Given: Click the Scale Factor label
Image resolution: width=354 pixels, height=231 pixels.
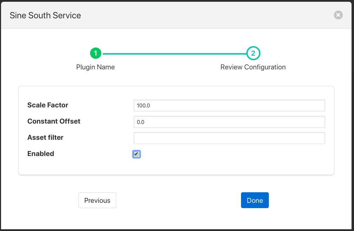Looking at the screenshot, I should coord(48,105).
